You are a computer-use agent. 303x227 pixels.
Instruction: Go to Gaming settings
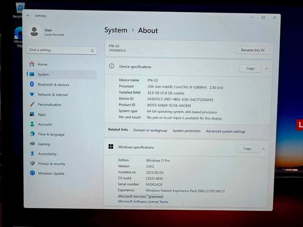coord(62,144)
